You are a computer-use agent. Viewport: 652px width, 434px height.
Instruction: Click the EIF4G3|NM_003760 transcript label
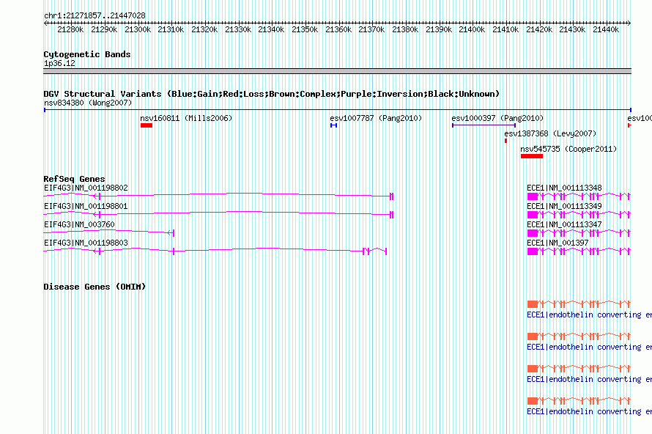(x=79, y=225)
